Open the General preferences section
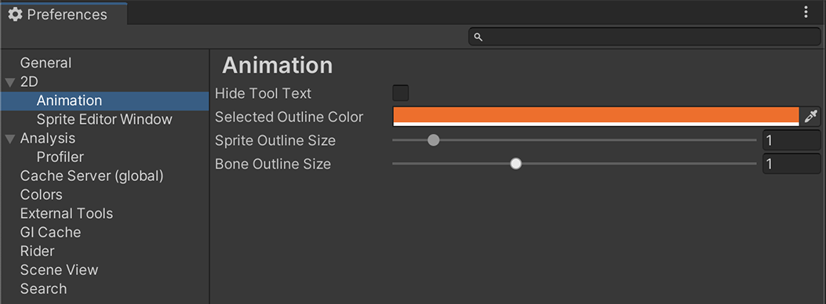 (x=45, y=63)
